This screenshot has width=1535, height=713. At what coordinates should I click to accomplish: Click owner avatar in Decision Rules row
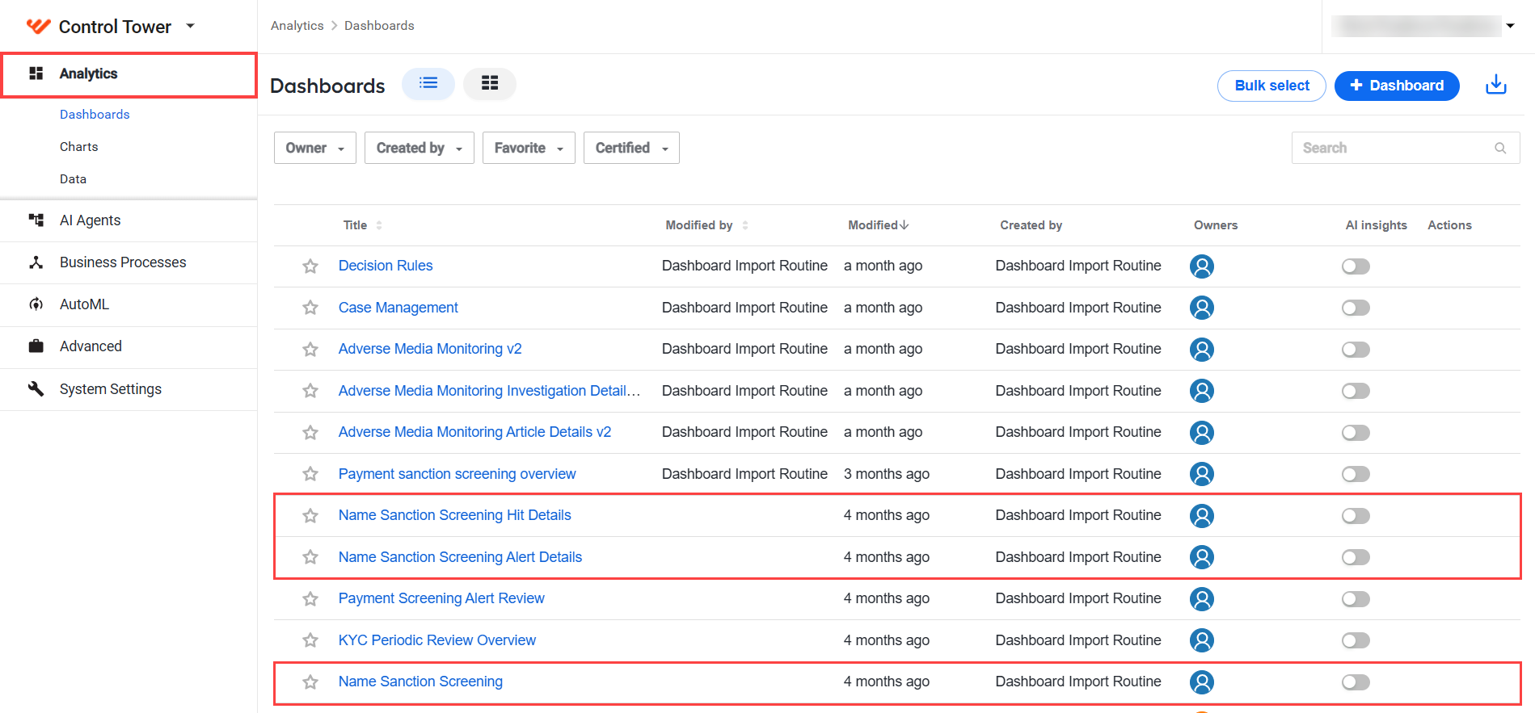tap(1202, 266)
